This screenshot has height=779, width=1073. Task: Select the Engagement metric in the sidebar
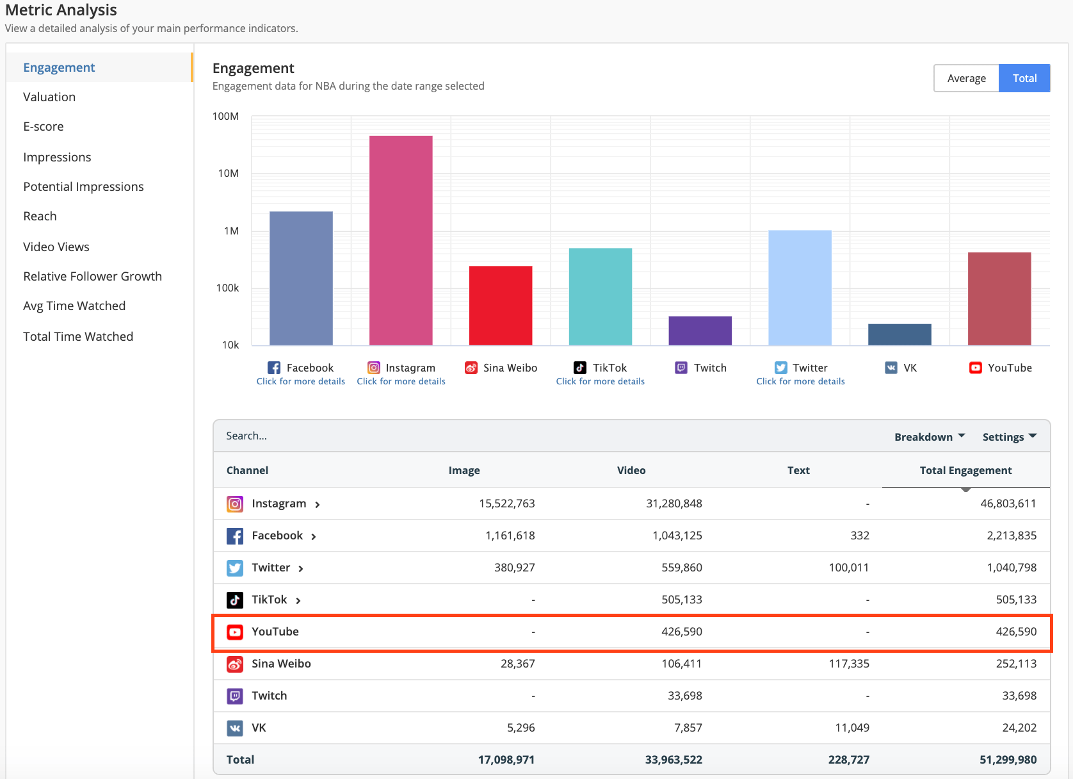pyautogui.click(x=99, y=67)
